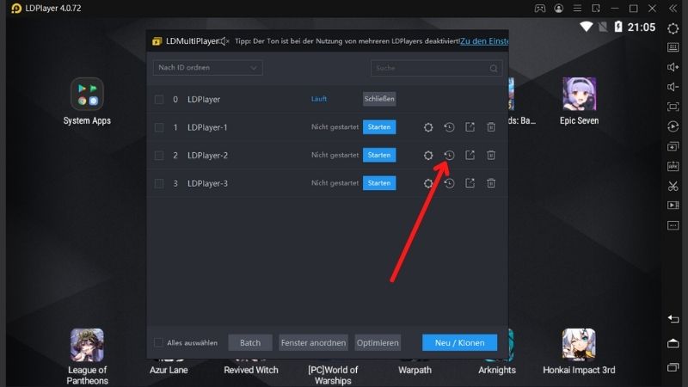Image resolution: width=688 pixels, height=387 pixels.
Task: Click the Optimieren button
Action: [378, 342]
